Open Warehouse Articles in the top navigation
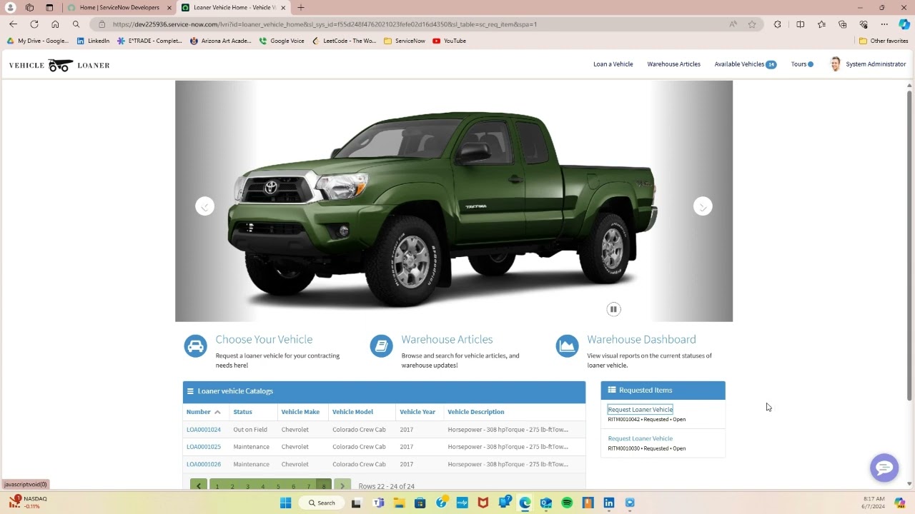 coord(673,64)
